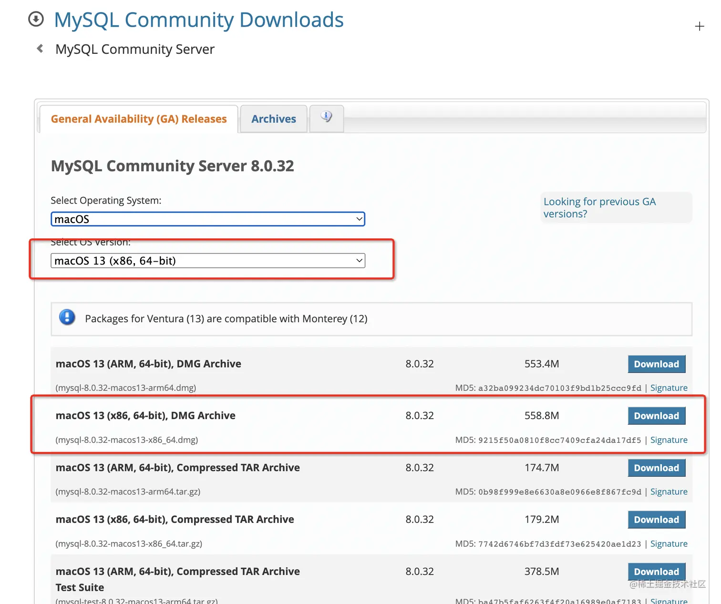The image size is (721, 604).
Task: Click MySQL Community Server breadcrumb text
Action: (135, 49)
